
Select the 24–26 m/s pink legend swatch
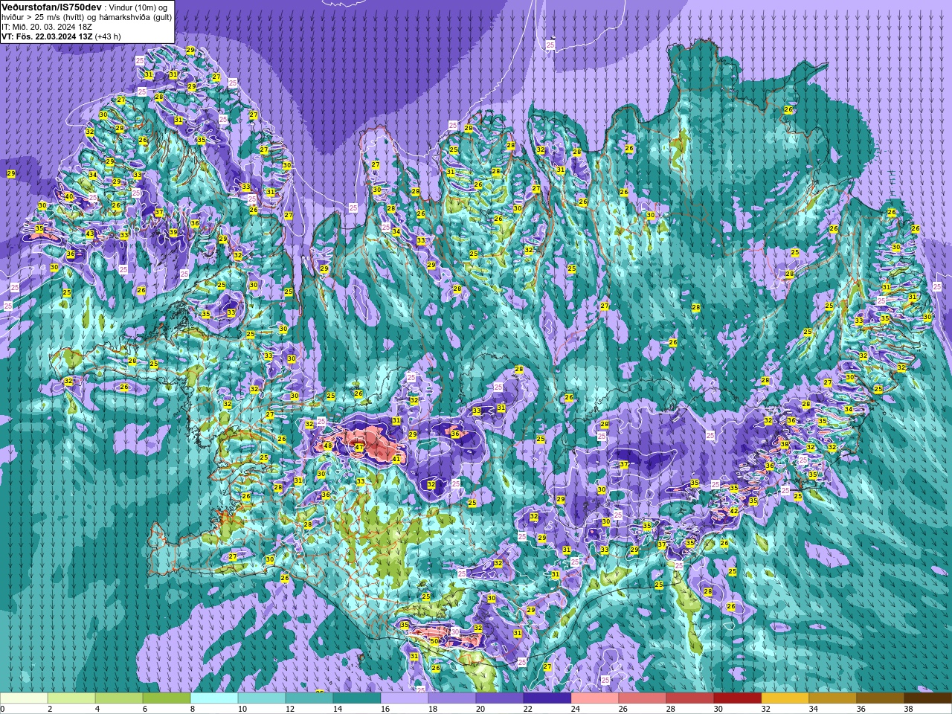click(x=595, y=698)
